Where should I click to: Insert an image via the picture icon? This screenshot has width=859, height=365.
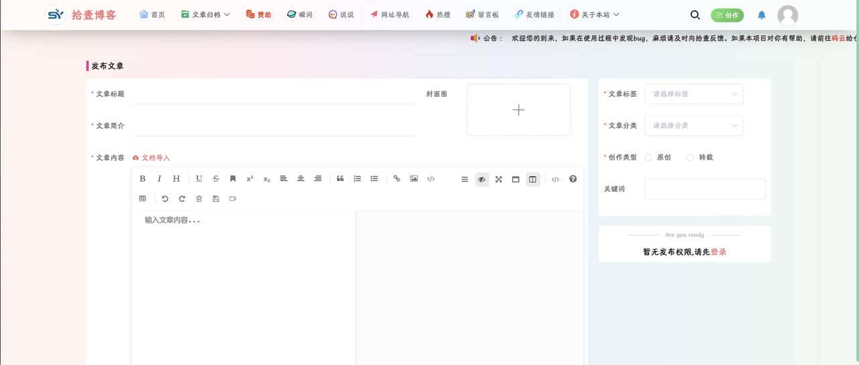click(414, 179)
